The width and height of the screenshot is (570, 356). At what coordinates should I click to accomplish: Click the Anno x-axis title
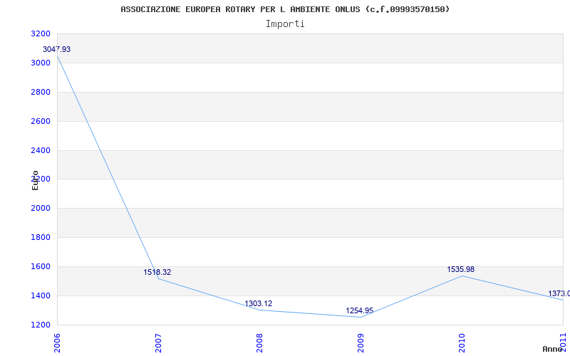click(553, 349)
